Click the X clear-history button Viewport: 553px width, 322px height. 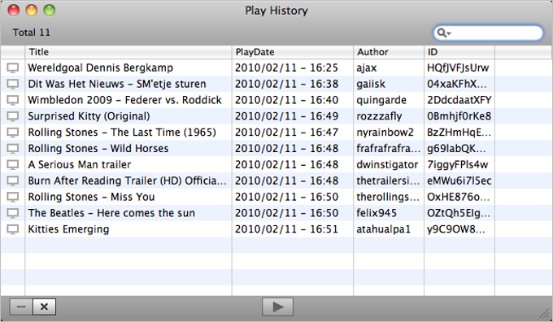(x=44, y=307)
